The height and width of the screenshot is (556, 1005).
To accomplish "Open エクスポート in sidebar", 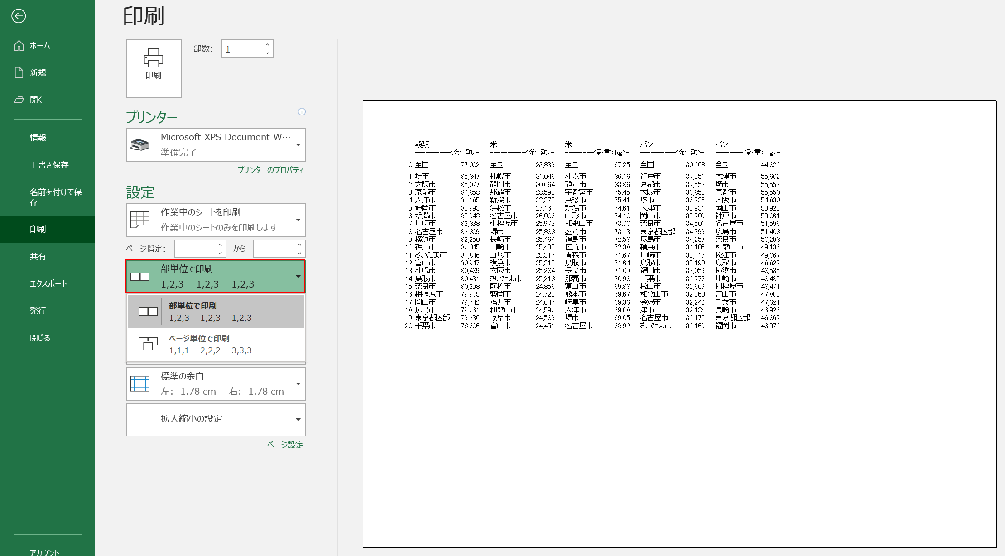I will (48, 283).
